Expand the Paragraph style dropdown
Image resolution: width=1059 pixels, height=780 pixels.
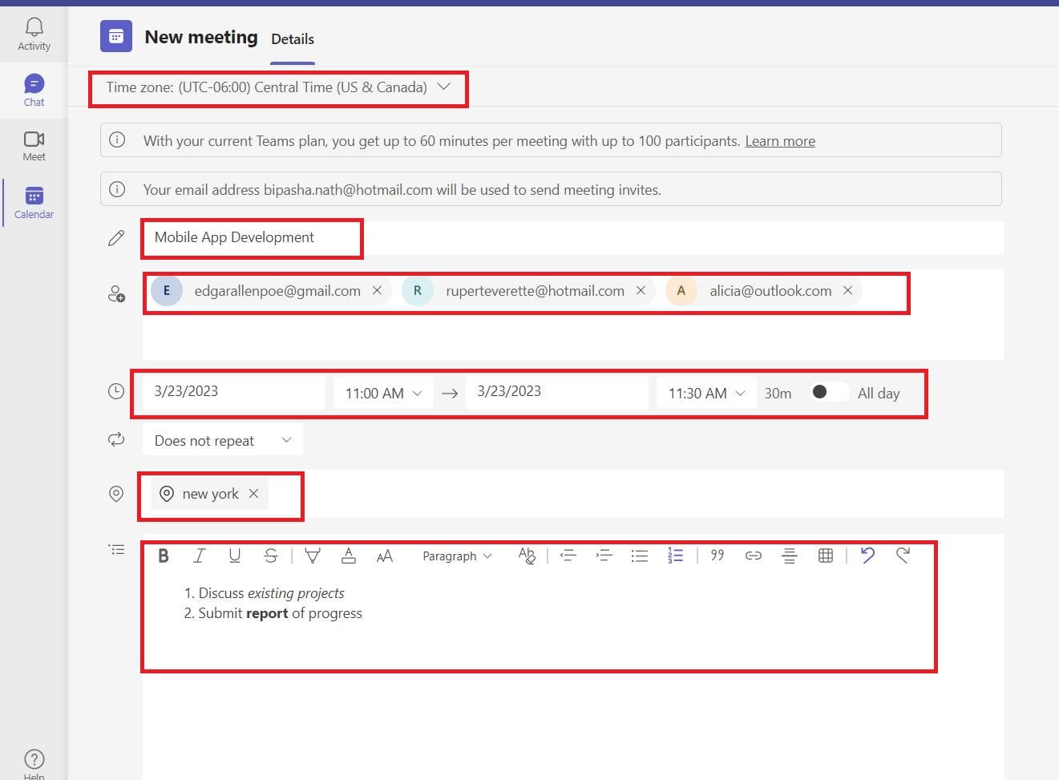(x=457, y=556)
